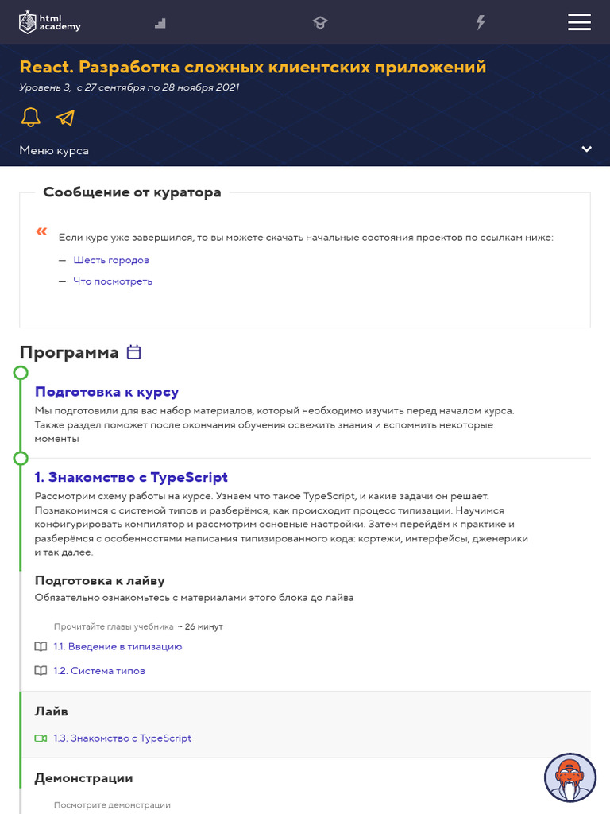610x814 pixels.
Task: Click book icon beside 1.2 chapter
Action: (41, 671)
